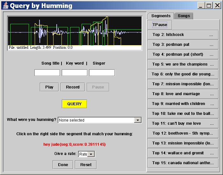Start playback with the Play button

49,87
